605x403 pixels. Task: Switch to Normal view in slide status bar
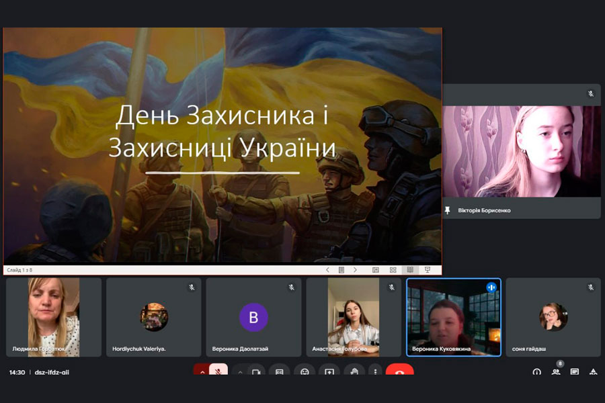coord(375,270)
